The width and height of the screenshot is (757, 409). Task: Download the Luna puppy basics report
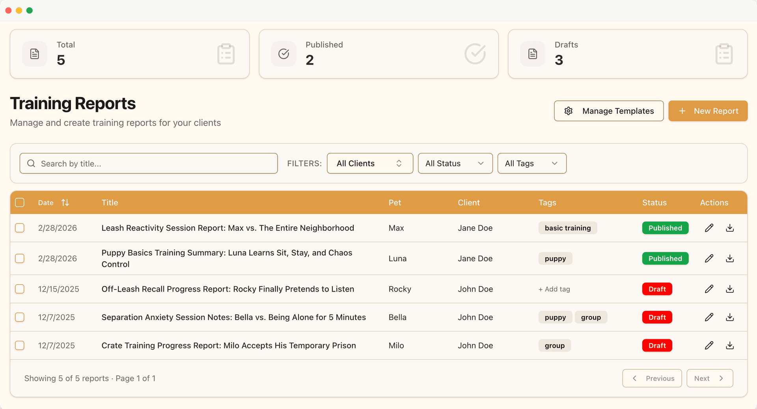(730, 258)
